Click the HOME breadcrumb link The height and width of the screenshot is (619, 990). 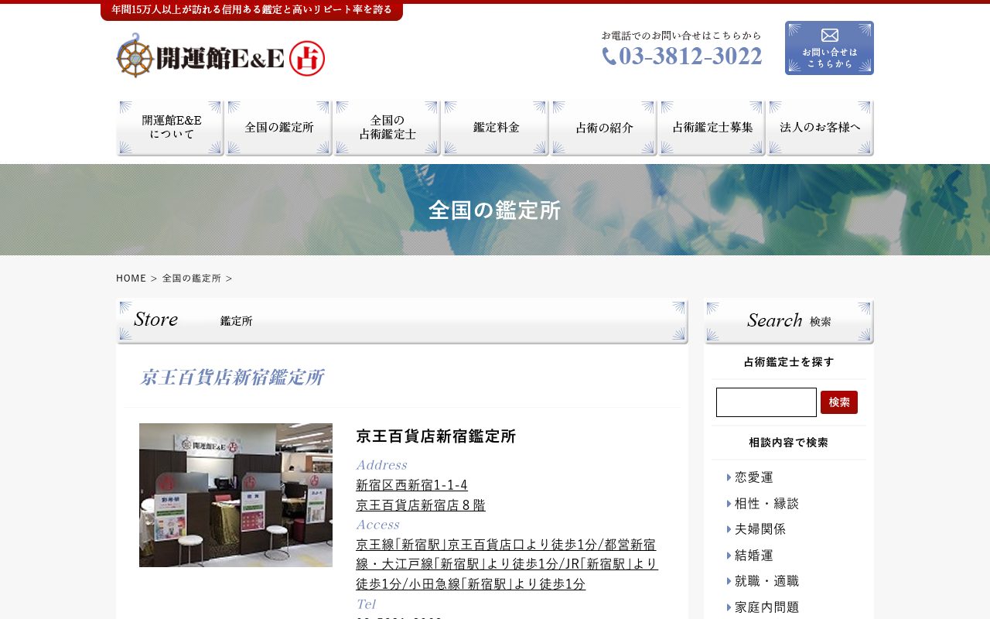point(131,278)
